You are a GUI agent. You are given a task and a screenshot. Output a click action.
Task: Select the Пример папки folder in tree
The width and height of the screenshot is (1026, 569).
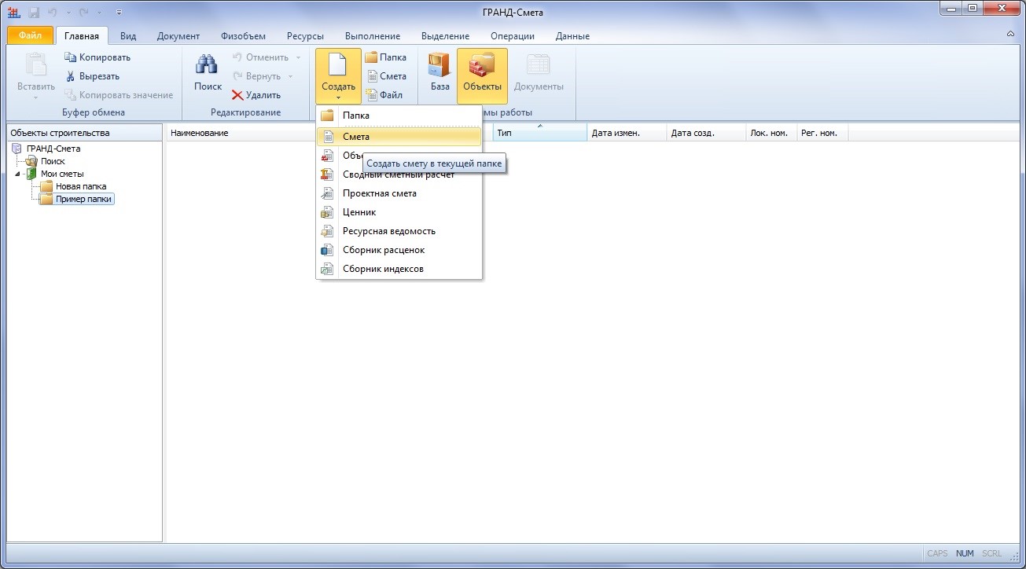[x=84, y=199]
